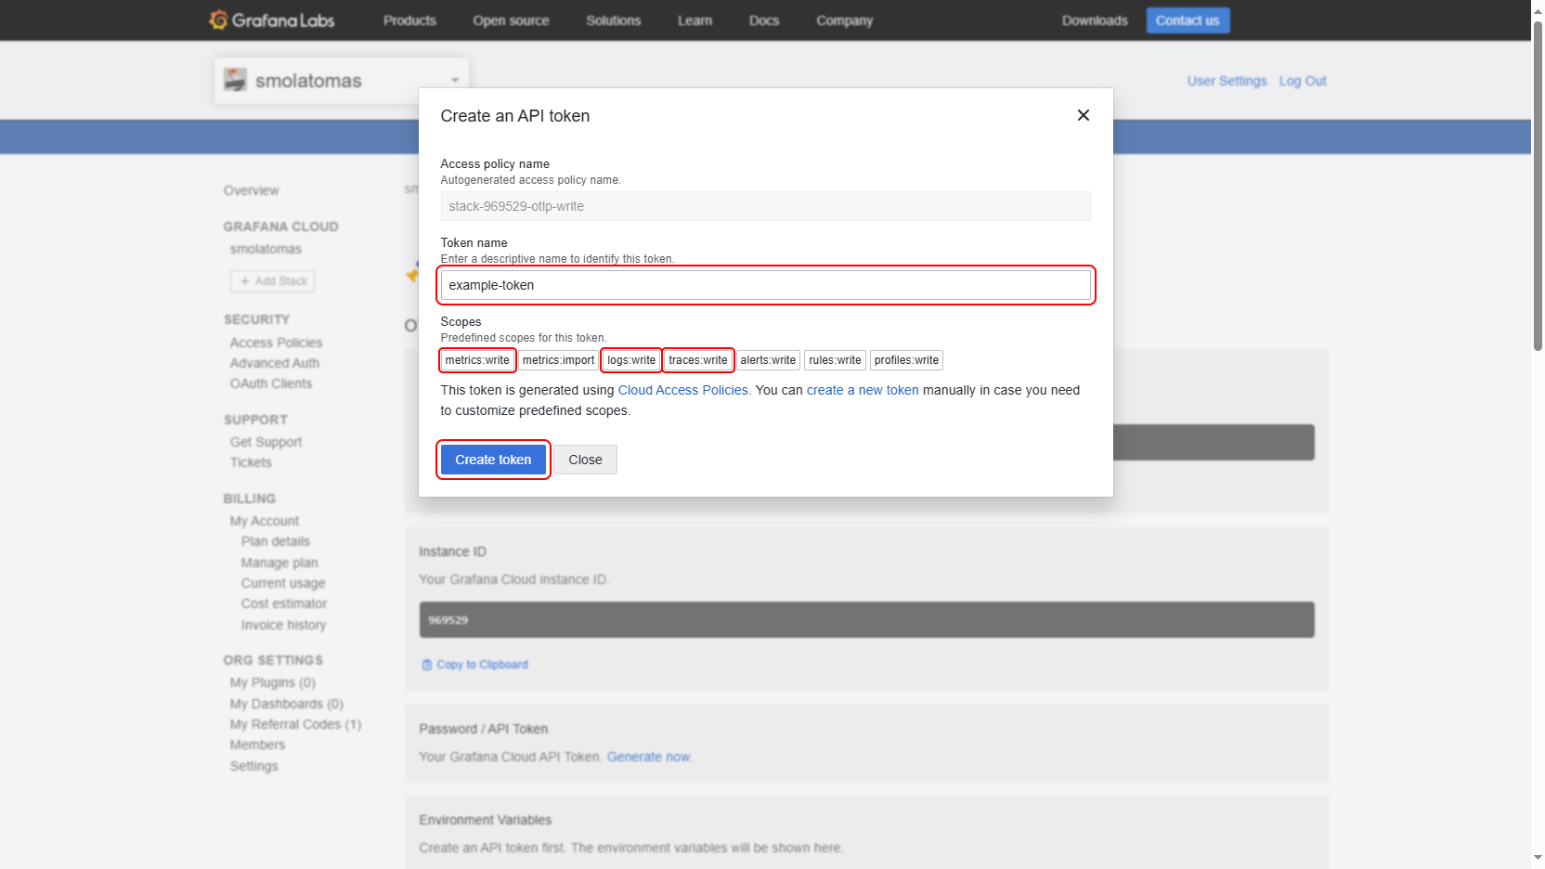Click the Access policy name field

coord(766,206)
